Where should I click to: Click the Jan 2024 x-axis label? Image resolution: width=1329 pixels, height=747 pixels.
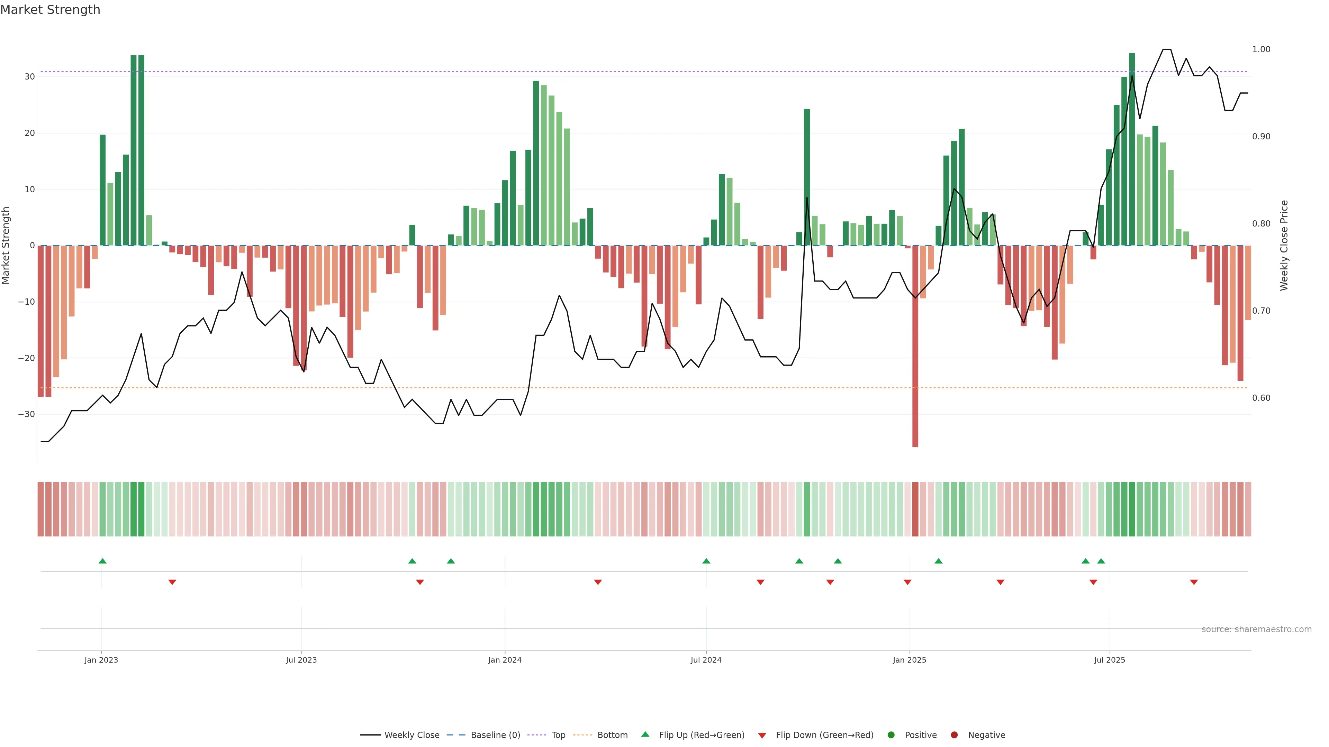505,660
